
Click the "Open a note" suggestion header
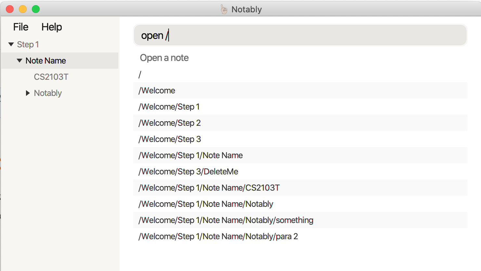pos(164,58)
